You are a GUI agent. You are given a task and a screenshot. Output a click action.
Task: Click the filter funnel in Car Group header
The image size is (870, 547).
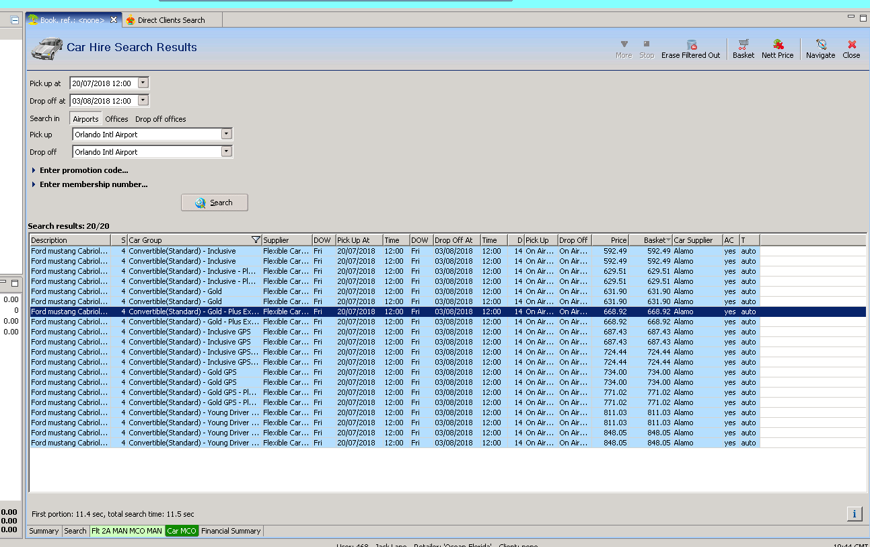[256, 240]
